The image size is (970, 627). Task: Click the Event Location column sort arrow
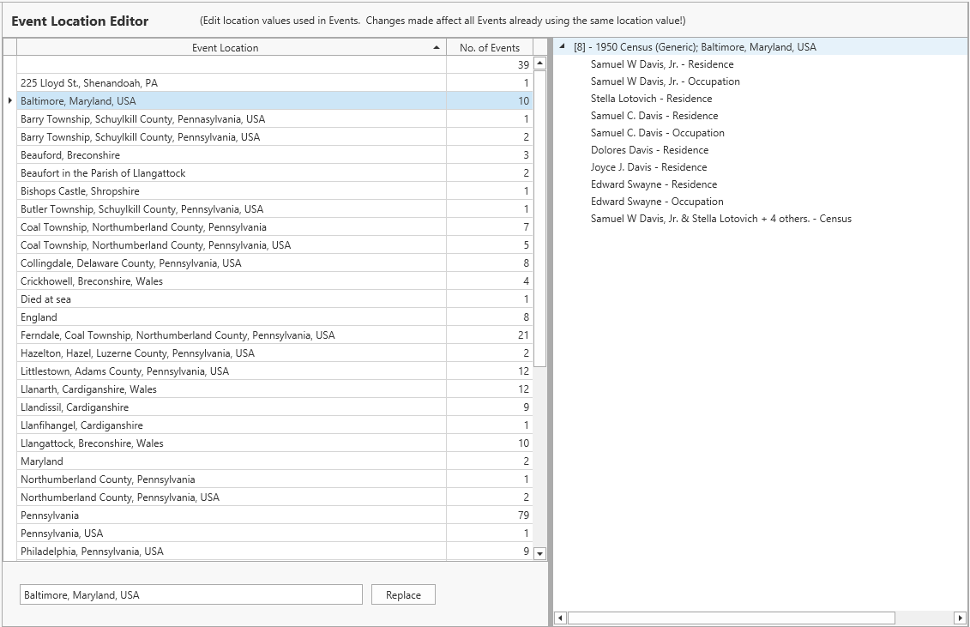[x=437, y=48]
